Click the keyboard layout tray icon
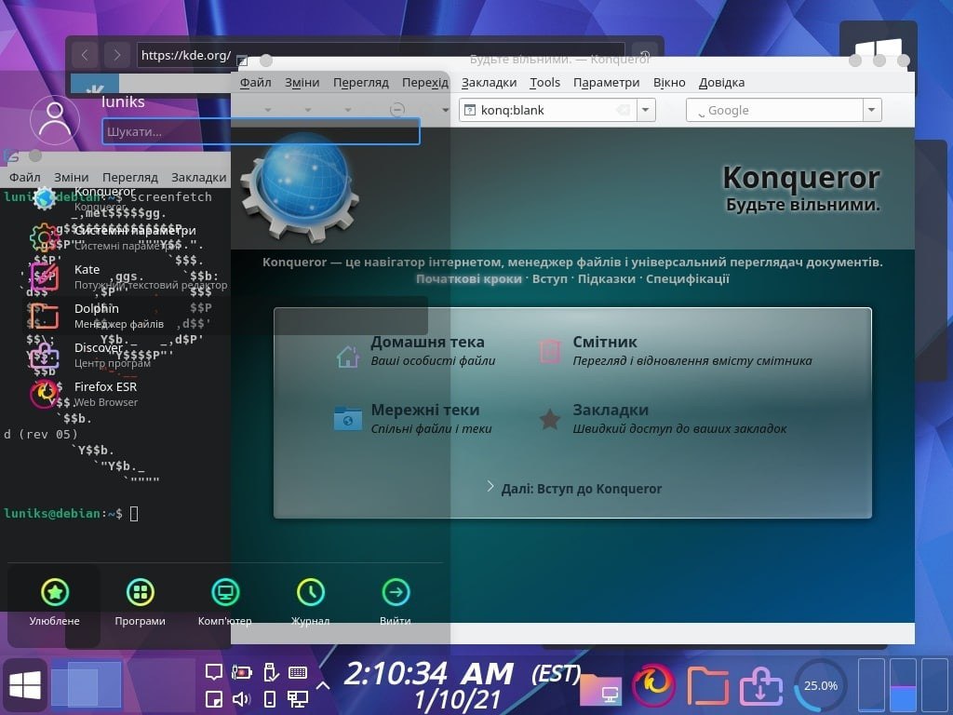 coord(298,672)
